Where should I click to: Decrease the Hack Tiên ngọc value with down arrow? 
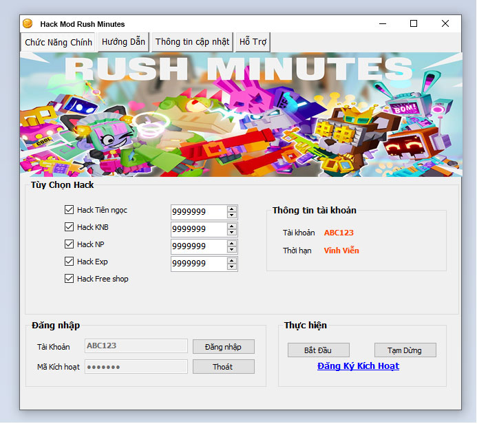(232, 215)
